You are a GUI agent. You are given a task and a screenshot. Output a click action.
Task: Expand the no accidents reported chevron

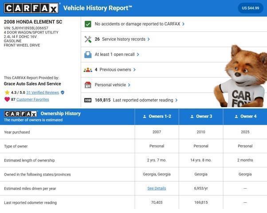[x=183, y=24]
